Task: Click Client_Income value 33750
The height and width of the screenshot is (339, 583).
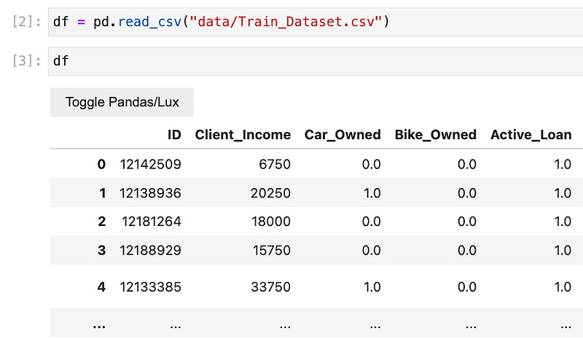Action: 270,287
